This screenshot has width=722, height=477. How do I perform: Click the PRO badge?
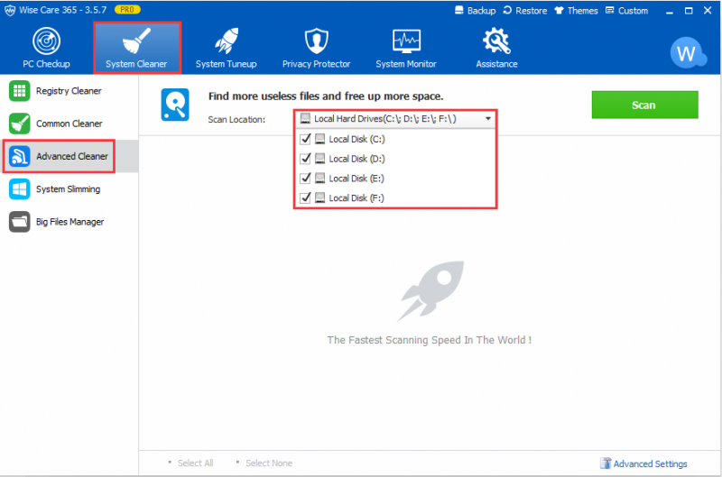coord(127,10)
